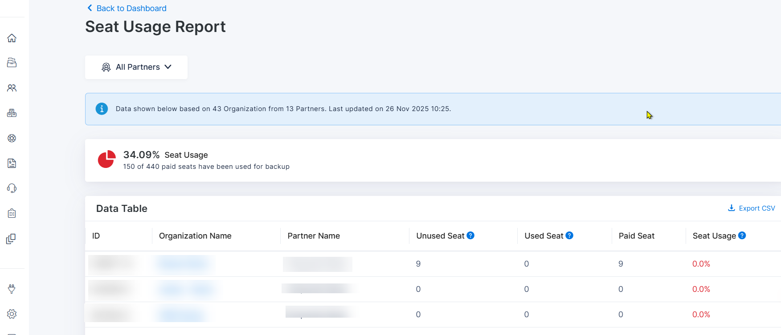Click the Organization Name column header

[195, 236]
